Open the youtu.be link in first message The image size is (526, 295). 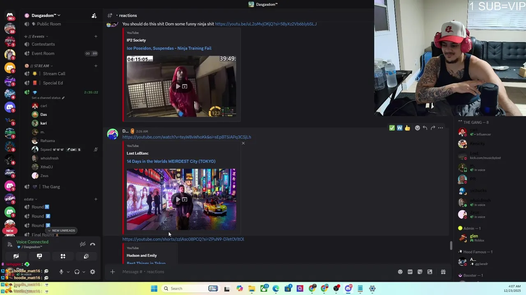(265, 24)
